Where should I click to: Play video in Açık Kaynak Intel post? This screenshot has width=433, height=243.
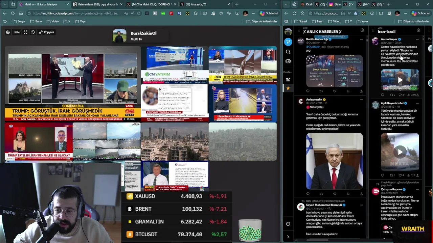point(400,152)
